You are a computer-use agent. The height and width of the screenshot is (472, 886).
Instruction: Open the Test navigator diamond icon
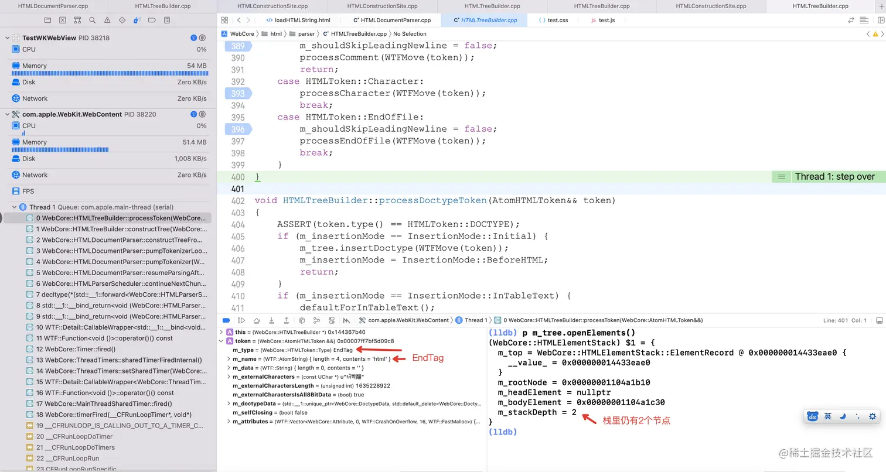pyautogui.click(x=122, y=20)
